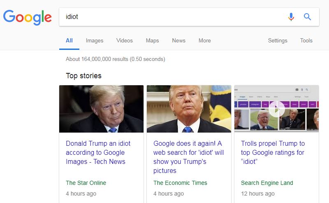Open the Settings dropdown
329x203 pixels.
coord(278,40)
